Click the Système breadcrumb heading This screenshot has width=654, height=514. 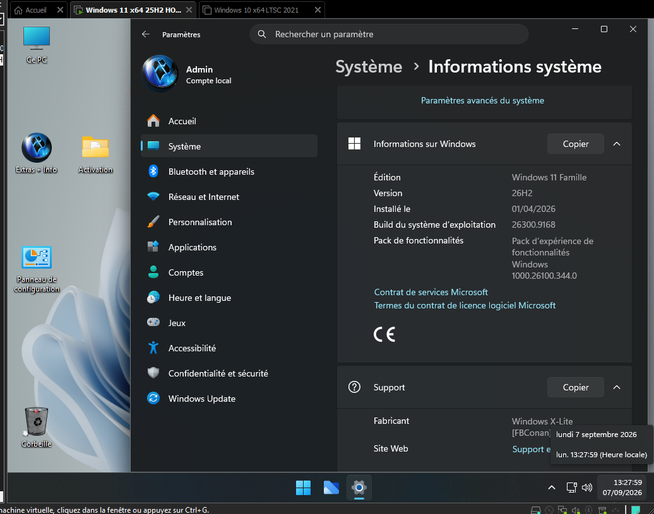point(369,67)
